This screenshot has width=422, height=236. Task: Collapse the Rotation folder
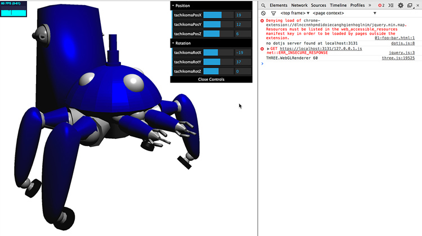pos(211,43)
